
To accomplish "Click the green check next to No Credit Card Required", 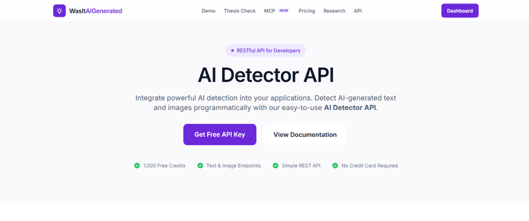I will coord(335,165).
